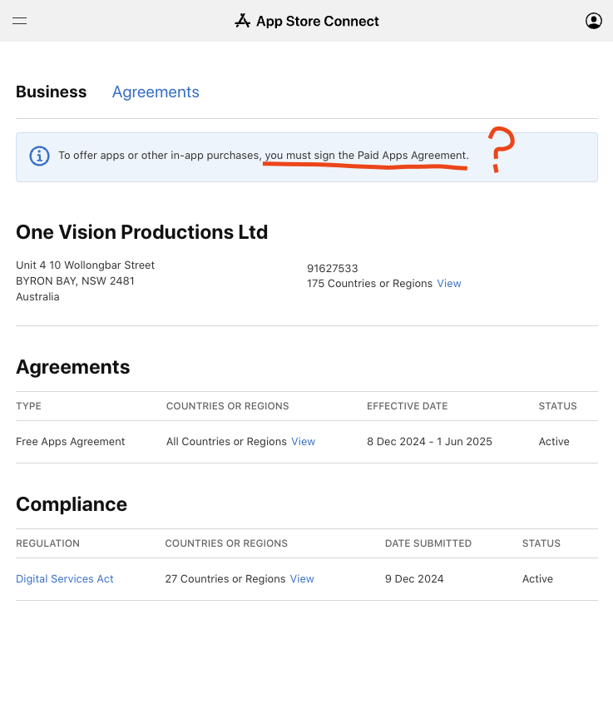Image resolution: width=613 pixels, height=709 pixels.
Task: Click the App Store Connect title
Action: tap(317, 21)
